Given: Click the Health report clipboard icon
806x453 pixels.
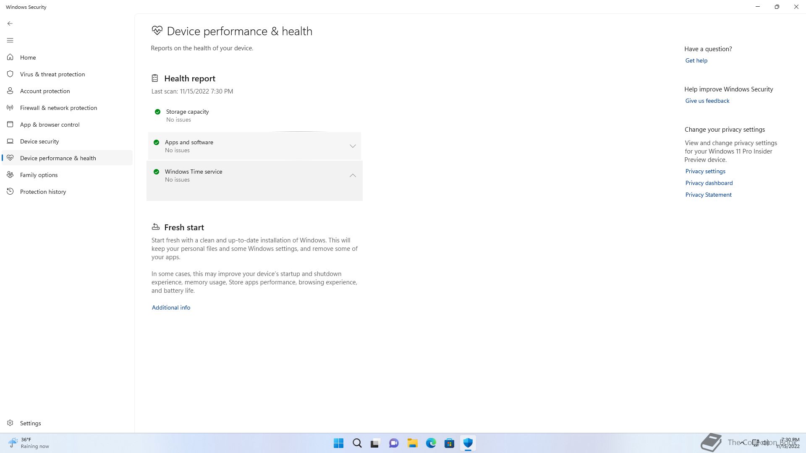Looking at the screenshot, I should (155, 78).
